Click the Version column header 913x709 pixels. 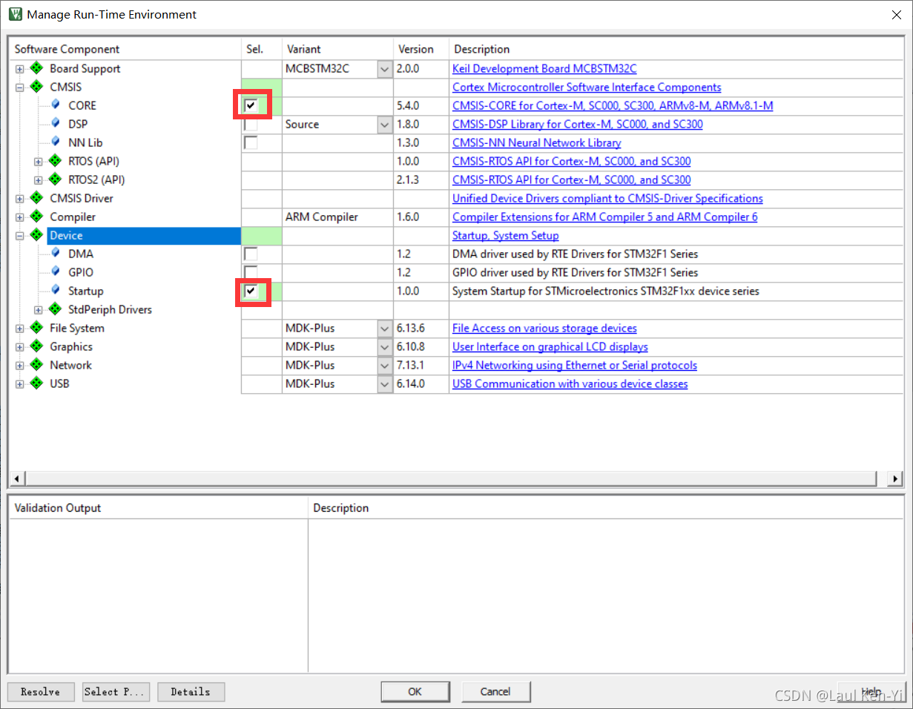(421, 49)
